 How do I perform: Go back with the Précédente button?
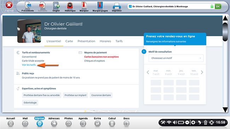click(28, 7)
